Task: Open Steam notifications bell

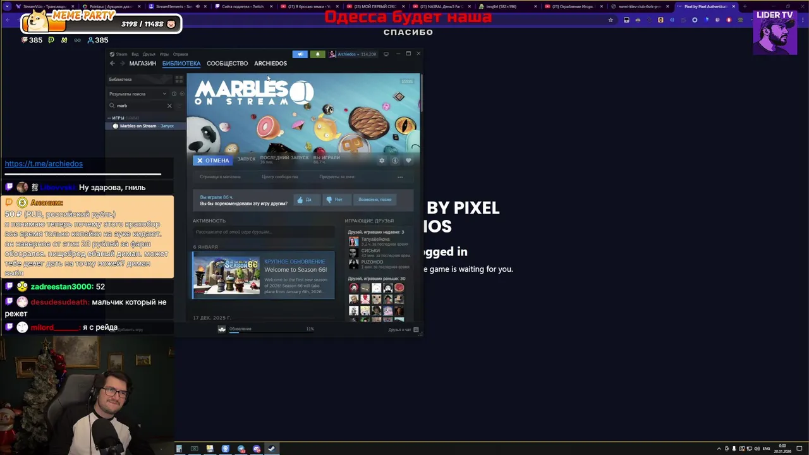Action: coord(318,54)
